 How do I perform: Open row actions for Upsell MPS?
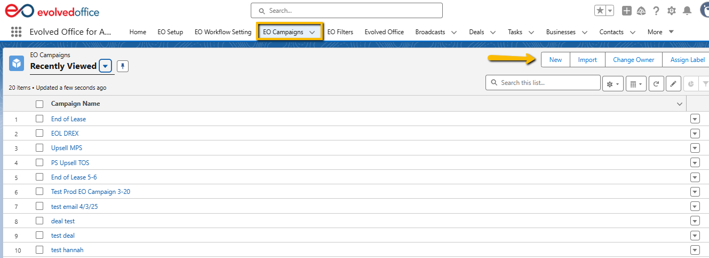pos(695,148)
